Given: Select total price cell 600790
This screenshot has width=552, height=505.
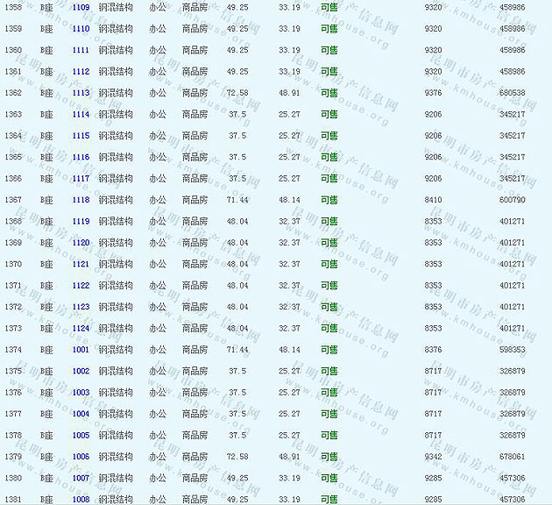Looking at the screenshot, I should (x=512, y=200).
